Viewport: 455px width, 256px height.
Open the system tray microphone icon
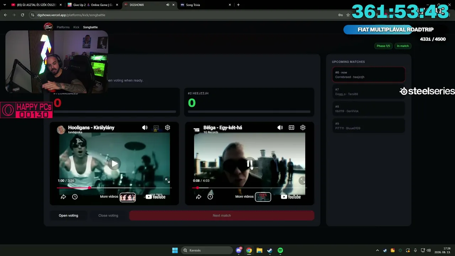[x=415, y=250]
